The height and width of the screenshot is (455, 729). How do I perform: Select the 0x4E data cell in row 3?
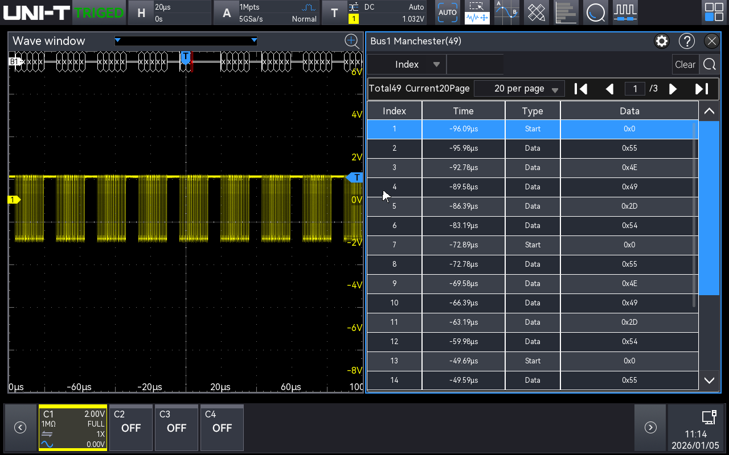pyautogui.click(x=629, y=168)
